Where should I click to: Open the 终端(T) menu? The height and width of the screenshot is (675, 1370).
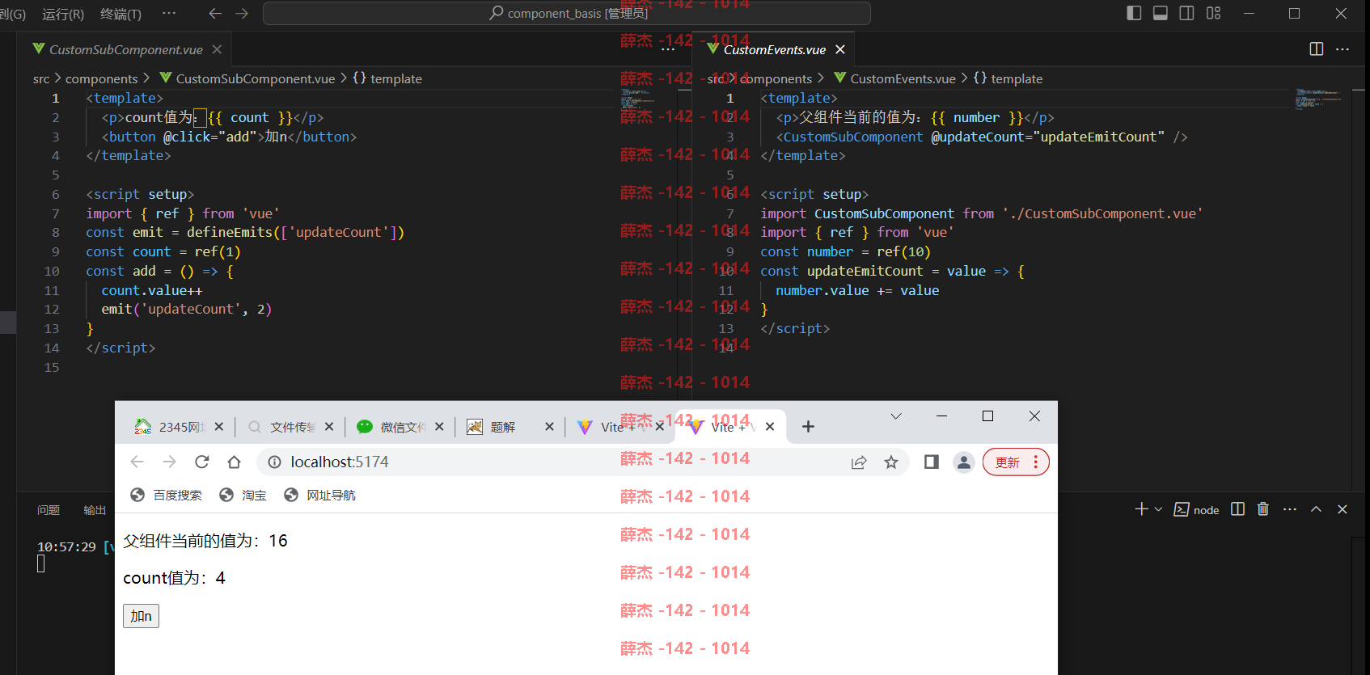[x=121, y=14]
